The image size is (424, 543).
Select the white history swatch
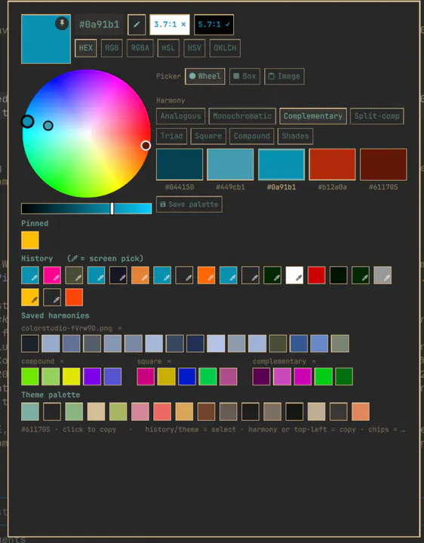point(294,275)
